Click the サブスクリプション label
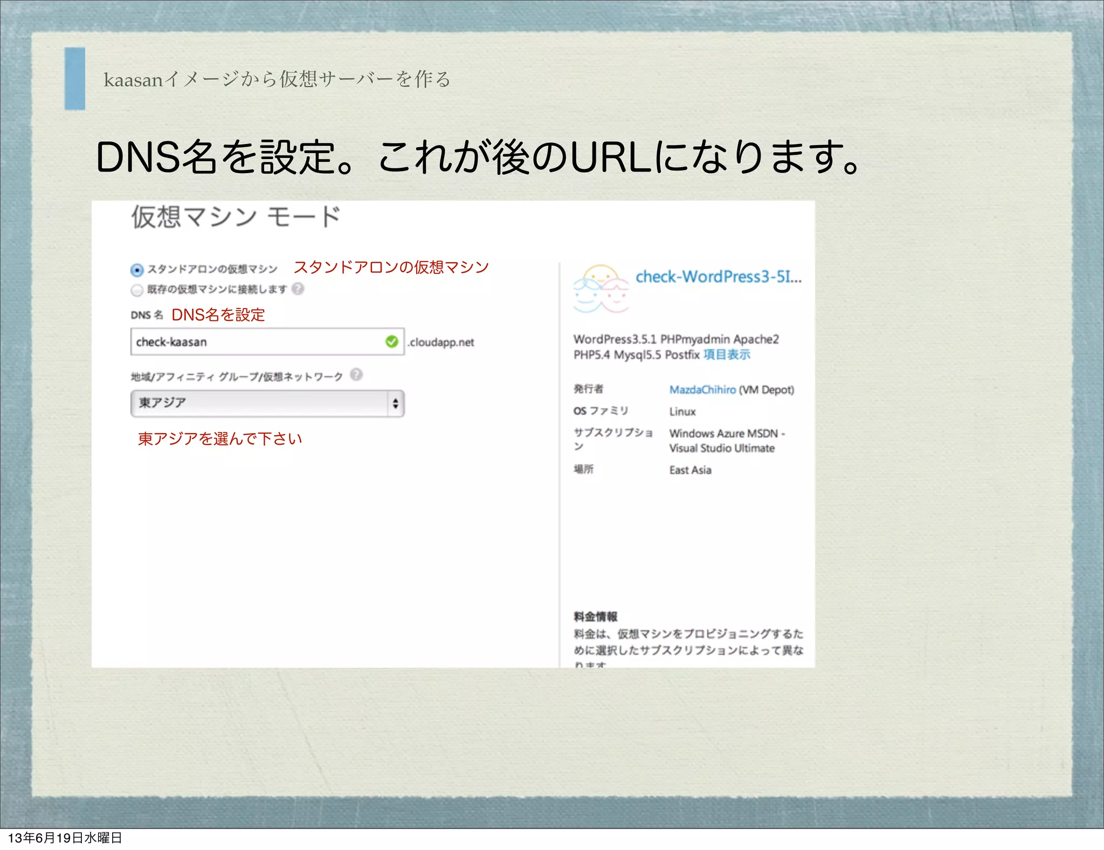Viewport: 1104px width, 850px height. [x=613, y=440]
